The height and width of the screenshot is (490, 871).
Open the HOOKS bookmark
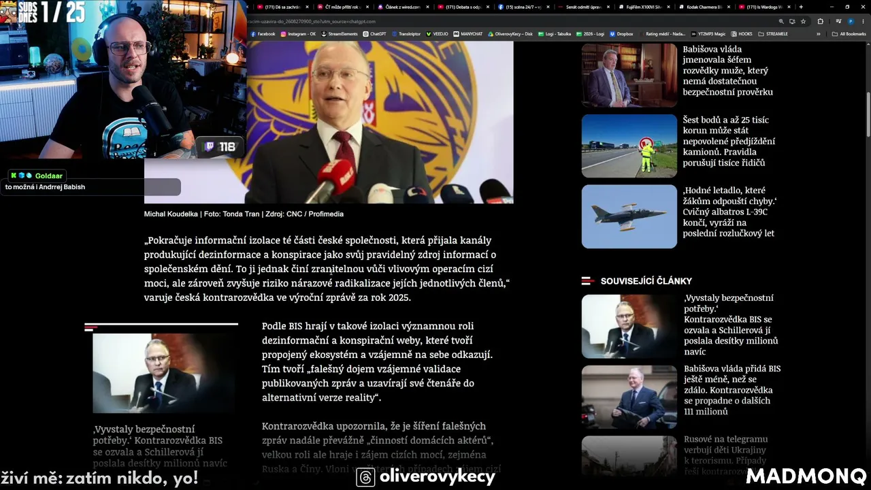pyautogui.click(x=742, y=33)
